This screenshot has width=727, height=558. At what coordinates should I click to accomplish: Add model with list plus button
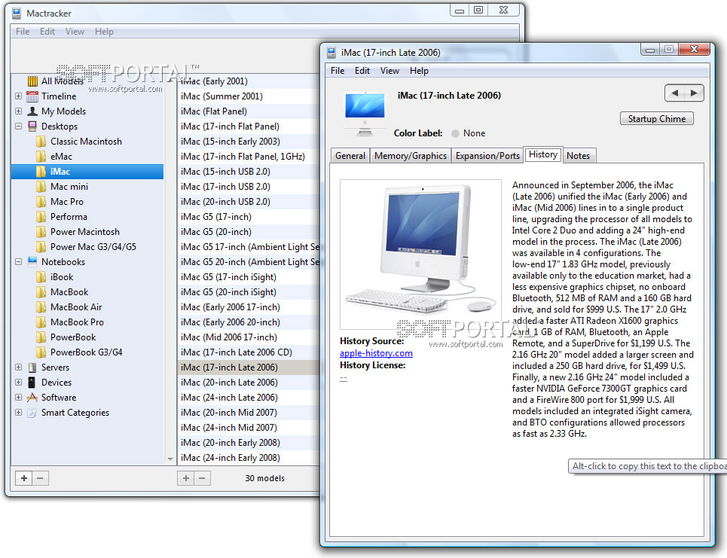click(185, 478)
